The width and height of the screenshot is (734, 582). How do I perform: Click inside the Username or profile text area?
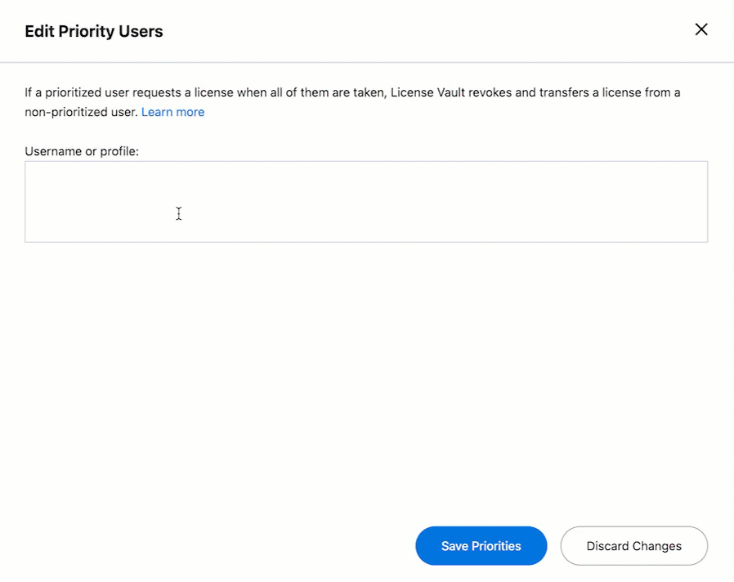[366, 200]
